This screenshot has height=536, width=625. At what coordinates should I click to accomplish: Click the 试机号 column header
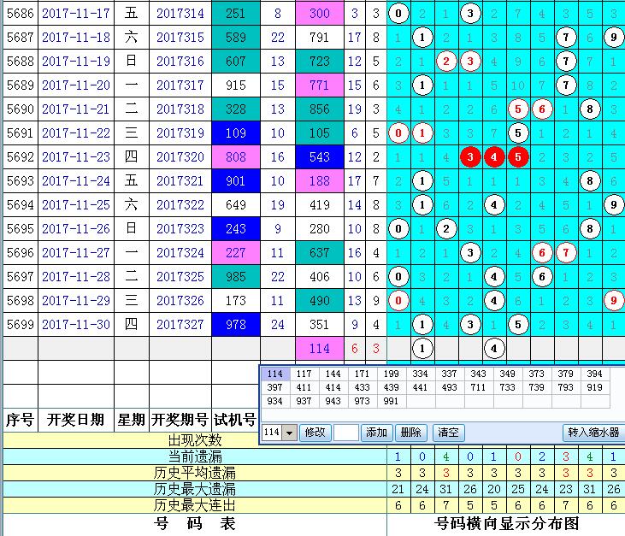[x=235, y=420]
